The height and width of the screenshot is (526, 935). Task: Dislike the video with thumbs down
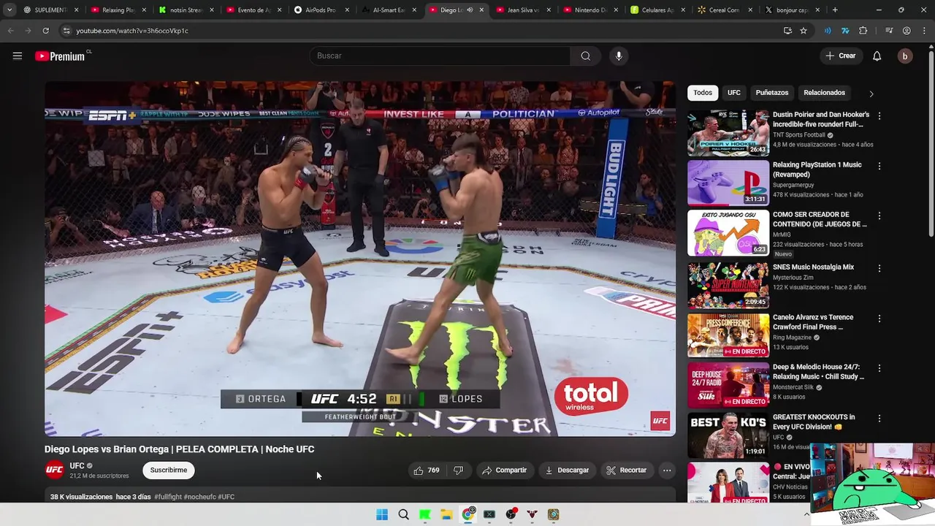click(458, 470)
